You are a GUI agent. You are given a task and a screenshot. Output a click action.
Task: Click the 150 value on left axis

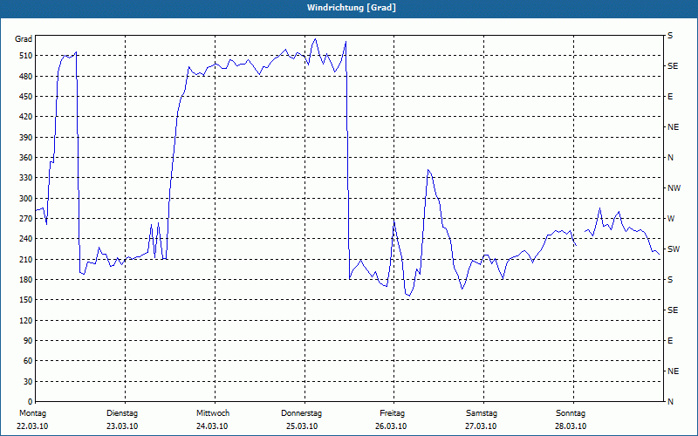coord(25,300)
